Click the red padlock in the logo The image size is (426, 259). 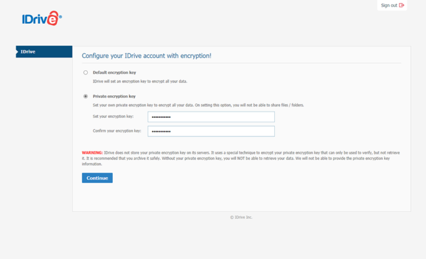[54, 19]
